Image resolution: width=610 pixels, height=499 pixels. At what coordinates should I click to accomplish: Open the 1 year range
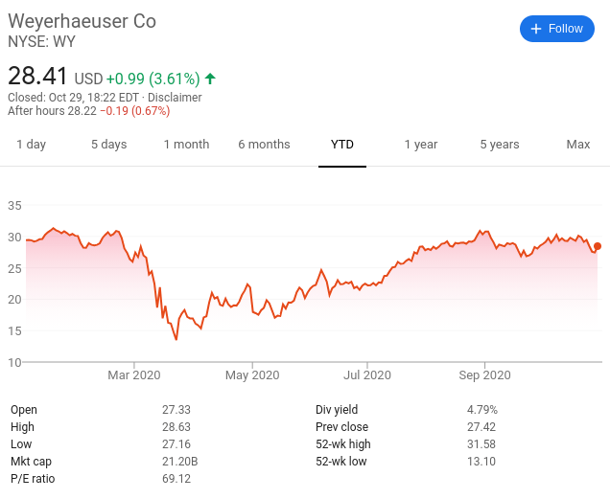[421, 145]
